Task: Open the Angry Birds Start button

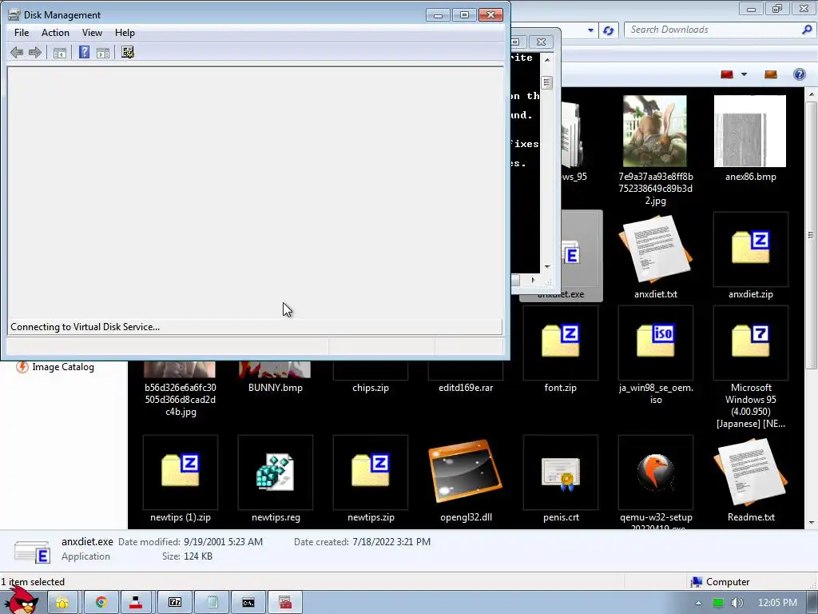Action: [21, 600]
